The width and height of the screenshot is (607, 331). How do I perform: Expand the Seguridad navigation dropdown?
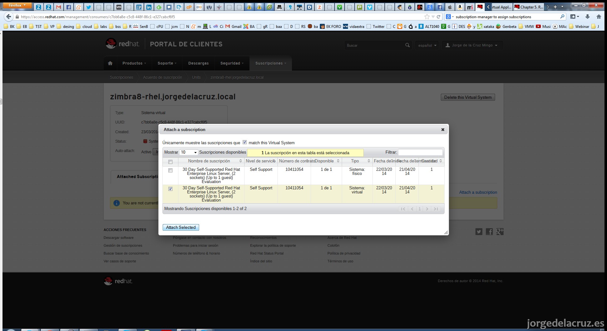(232, 63)
